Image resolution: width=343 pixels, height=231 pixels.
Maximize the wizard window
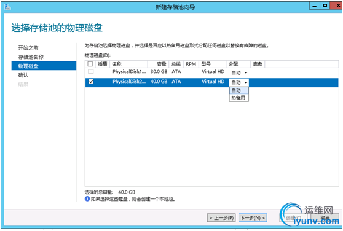tap(325, 6)
